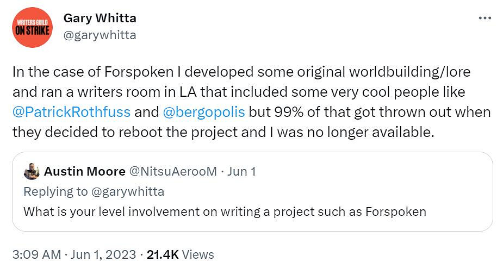Screen dimensions: 503x274
Task: Open quoted tweet via its question text
Action: (163, 211)
